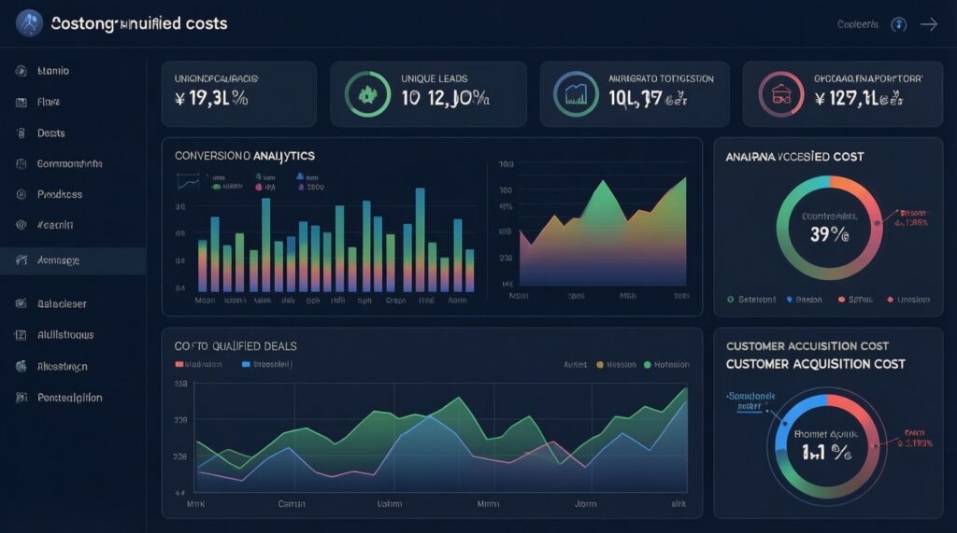Open the top Mtanio sidebar menu item

[52, 71]
